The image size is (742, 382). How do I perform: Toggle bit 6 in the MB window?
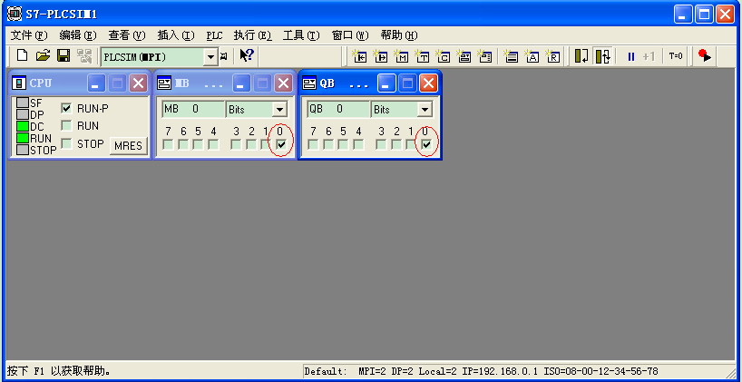(x=183, y=144)
